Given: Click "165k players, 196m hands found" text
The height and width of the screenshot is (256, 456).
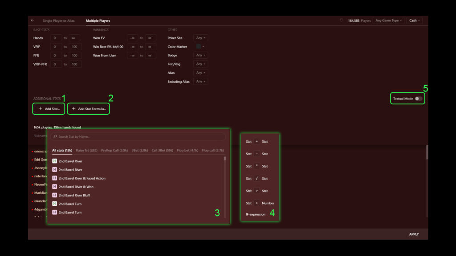Looking at the screenshot, I should (x=57, y=127).
